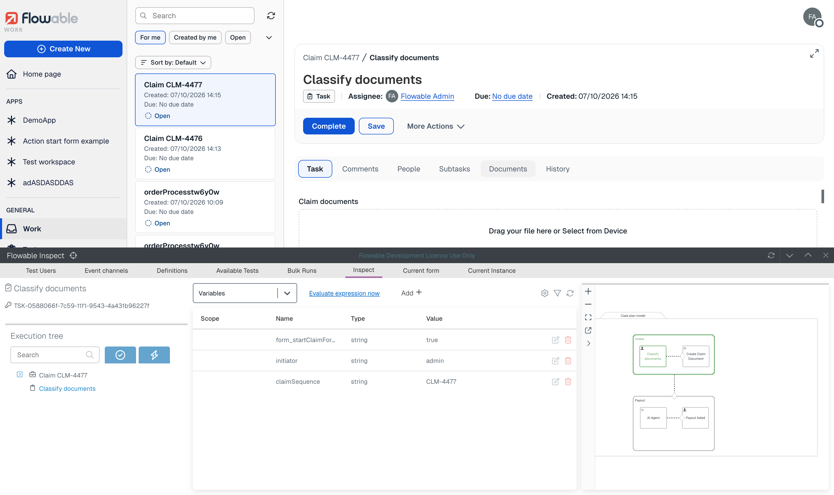Open the case diagram in a new window
This screenshot has width=834, height=495.
pyautogui.click(x=588, y=330)
